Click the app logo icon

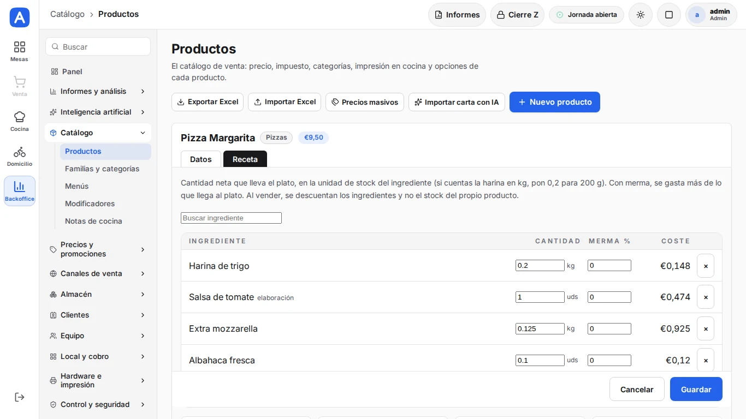[x=20, y=17]
